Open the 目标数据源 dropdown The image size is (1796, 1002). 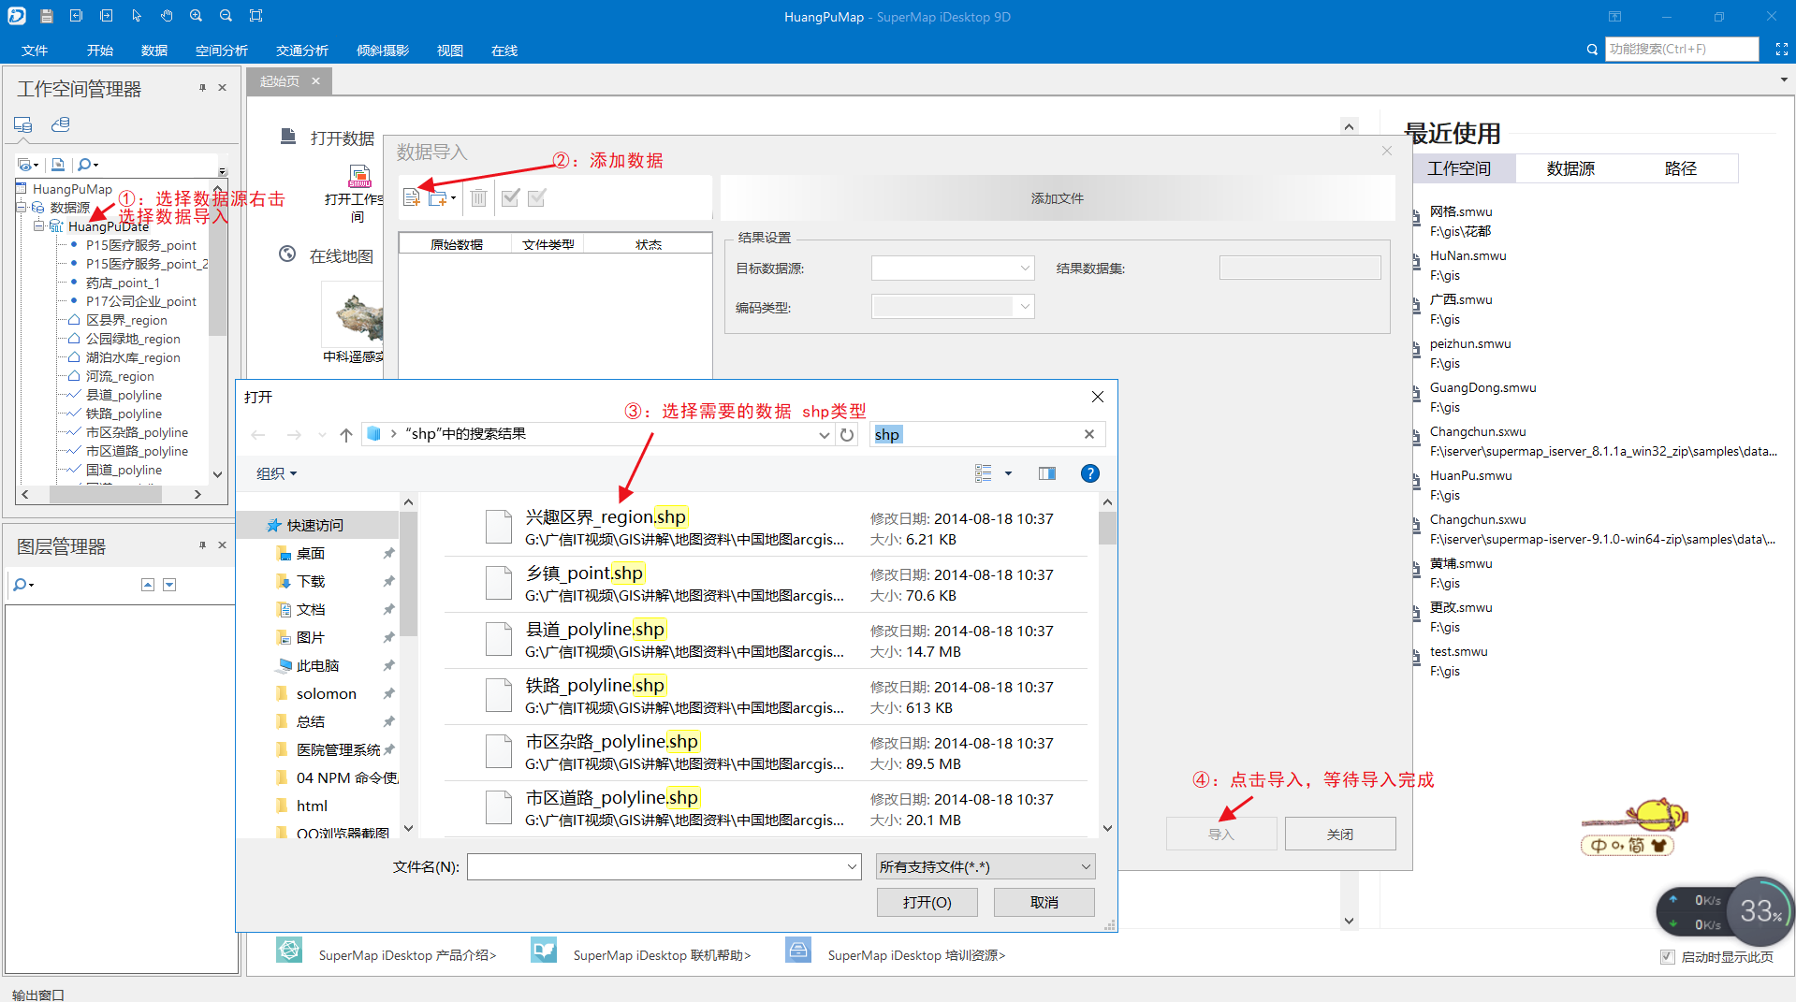click(1027, 268)
